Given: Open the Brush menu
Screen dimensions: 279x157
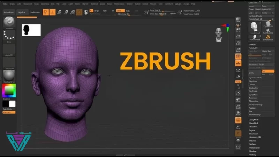Looking at the screenshot, I should [12, 4].
